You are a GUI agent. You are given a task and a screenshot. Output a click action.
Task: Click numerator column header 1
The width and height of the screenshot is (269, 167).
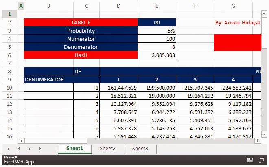(x=118, y=80)
